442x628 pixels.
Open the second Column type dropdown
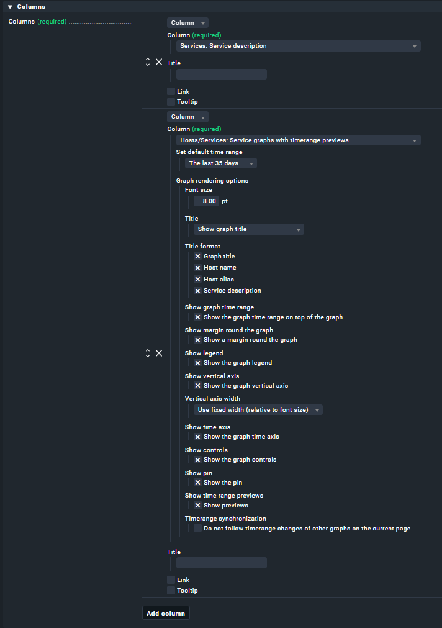[x=187, y=117]
